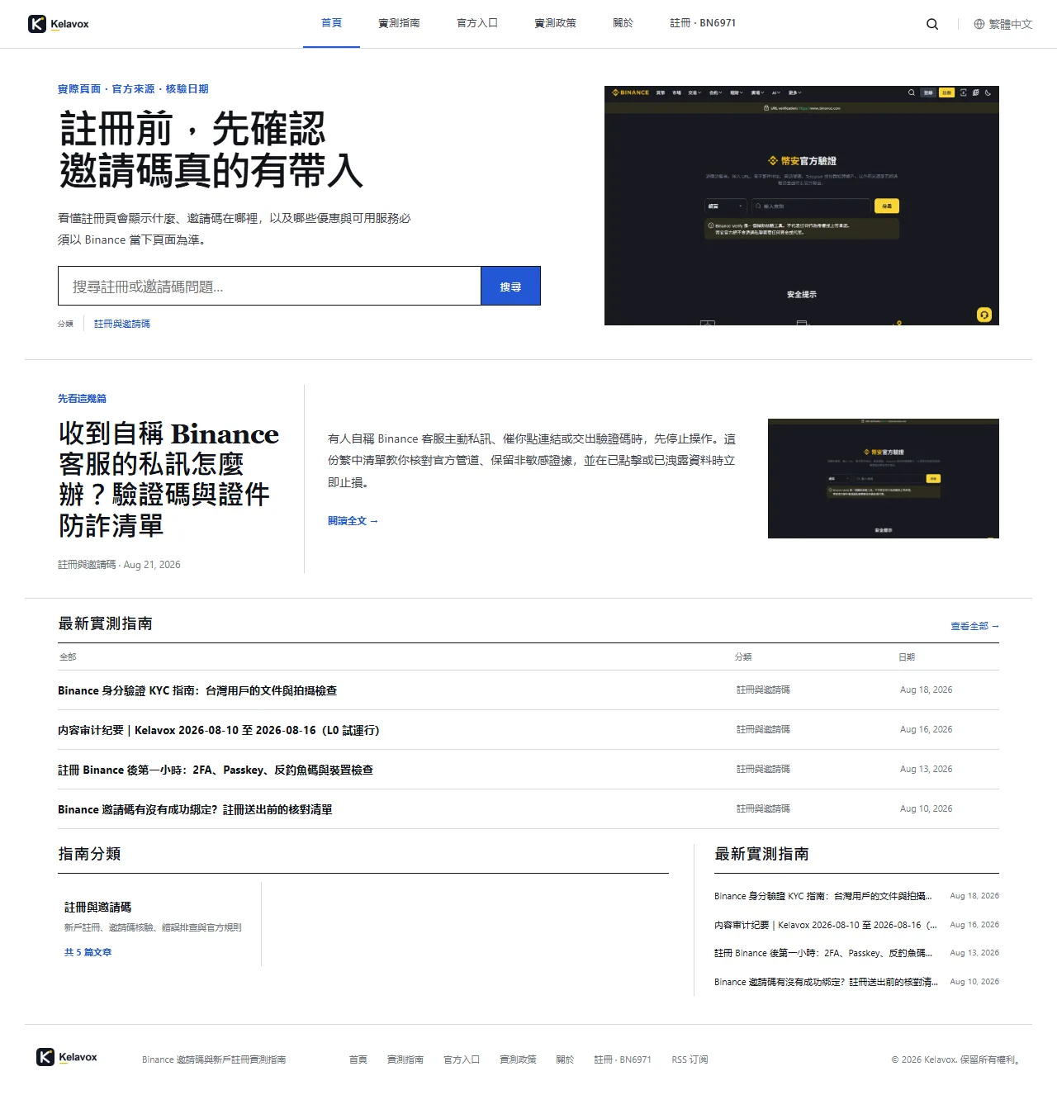This screenshot has height=1095, width=1057.
Task: Open the search magnifier icon in the header
Action: point(932,24)
